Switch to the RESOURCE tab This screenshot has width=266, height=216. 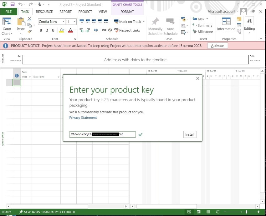coord(44,12)
